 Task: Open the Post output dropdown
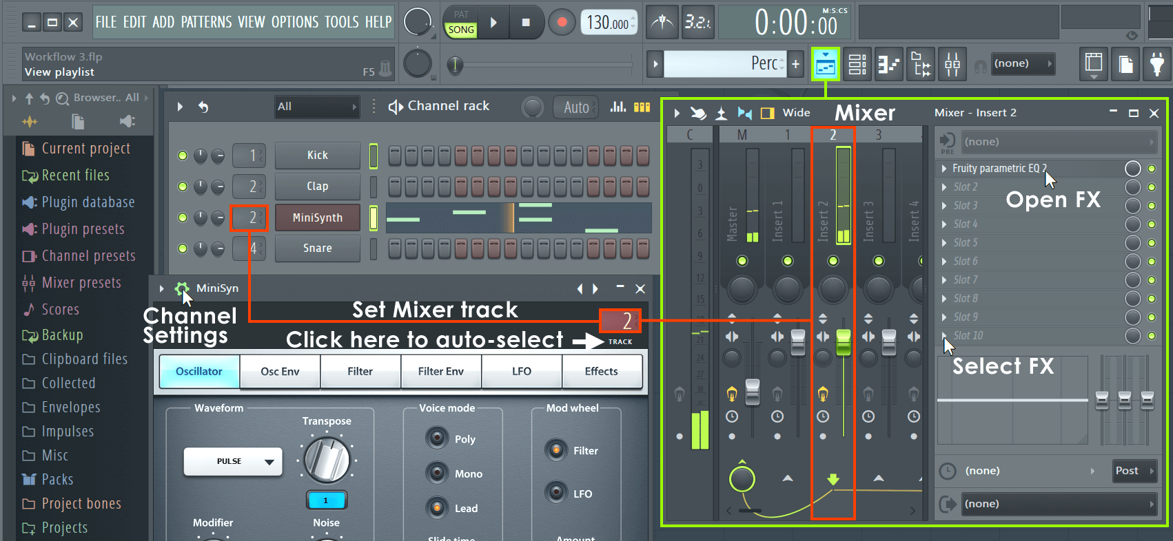1134,471
